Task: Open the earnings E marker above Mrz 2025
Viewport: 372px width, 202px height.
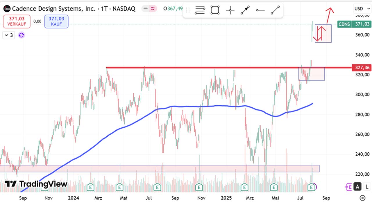Action: click(245, 187)
